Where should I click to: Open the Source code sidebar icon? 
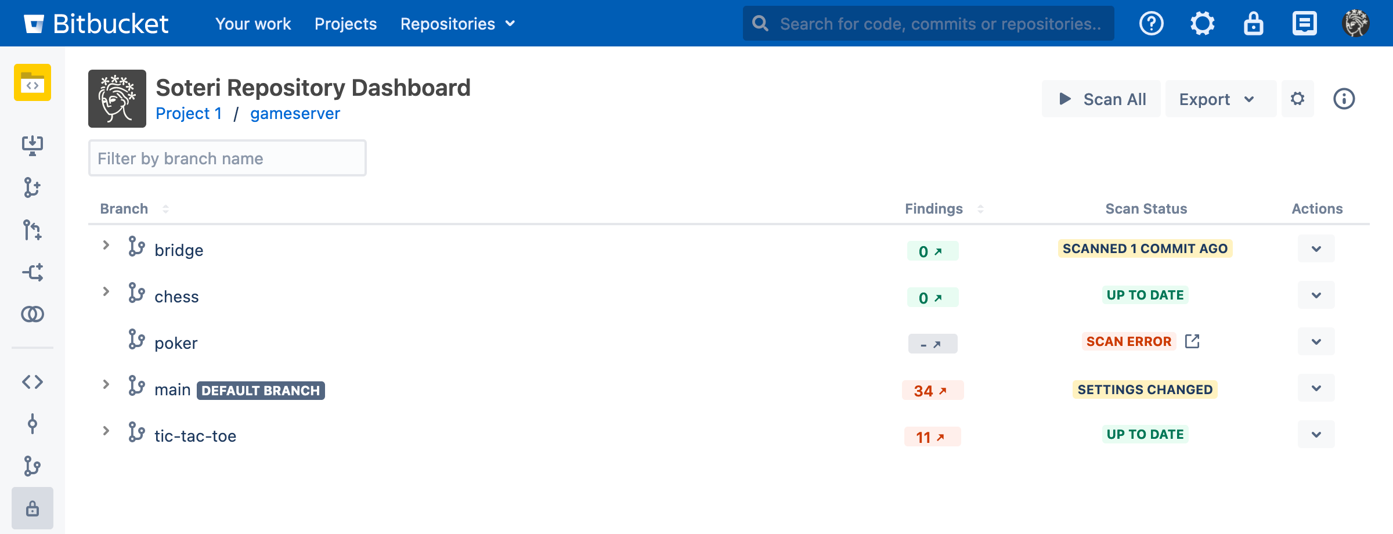click(33, 382)
